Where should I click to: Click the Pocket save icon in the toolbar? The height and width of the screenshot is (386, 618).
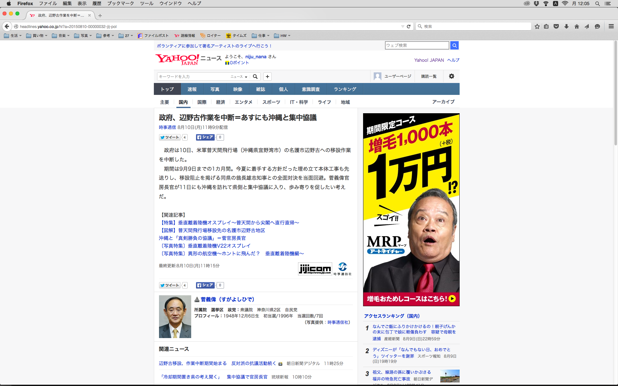[556, 26]
